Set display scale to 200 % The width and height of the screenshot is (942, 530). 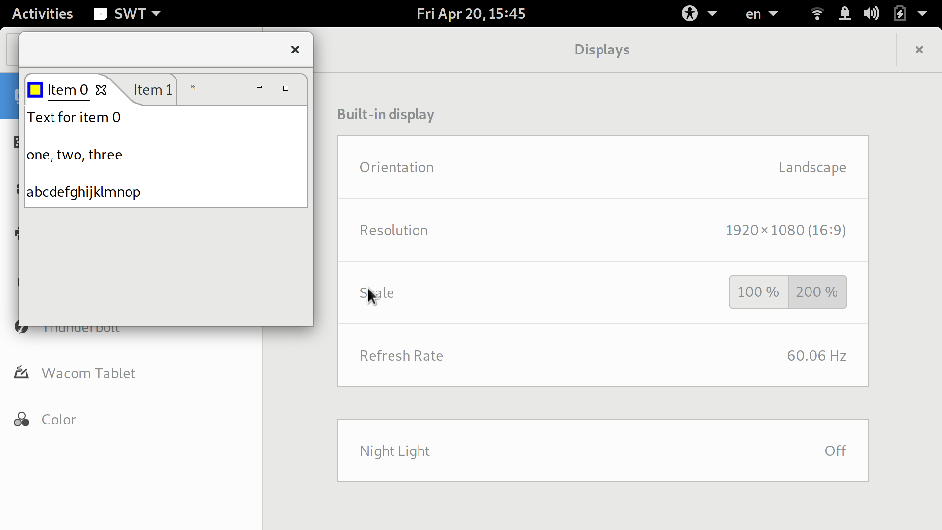817,292
